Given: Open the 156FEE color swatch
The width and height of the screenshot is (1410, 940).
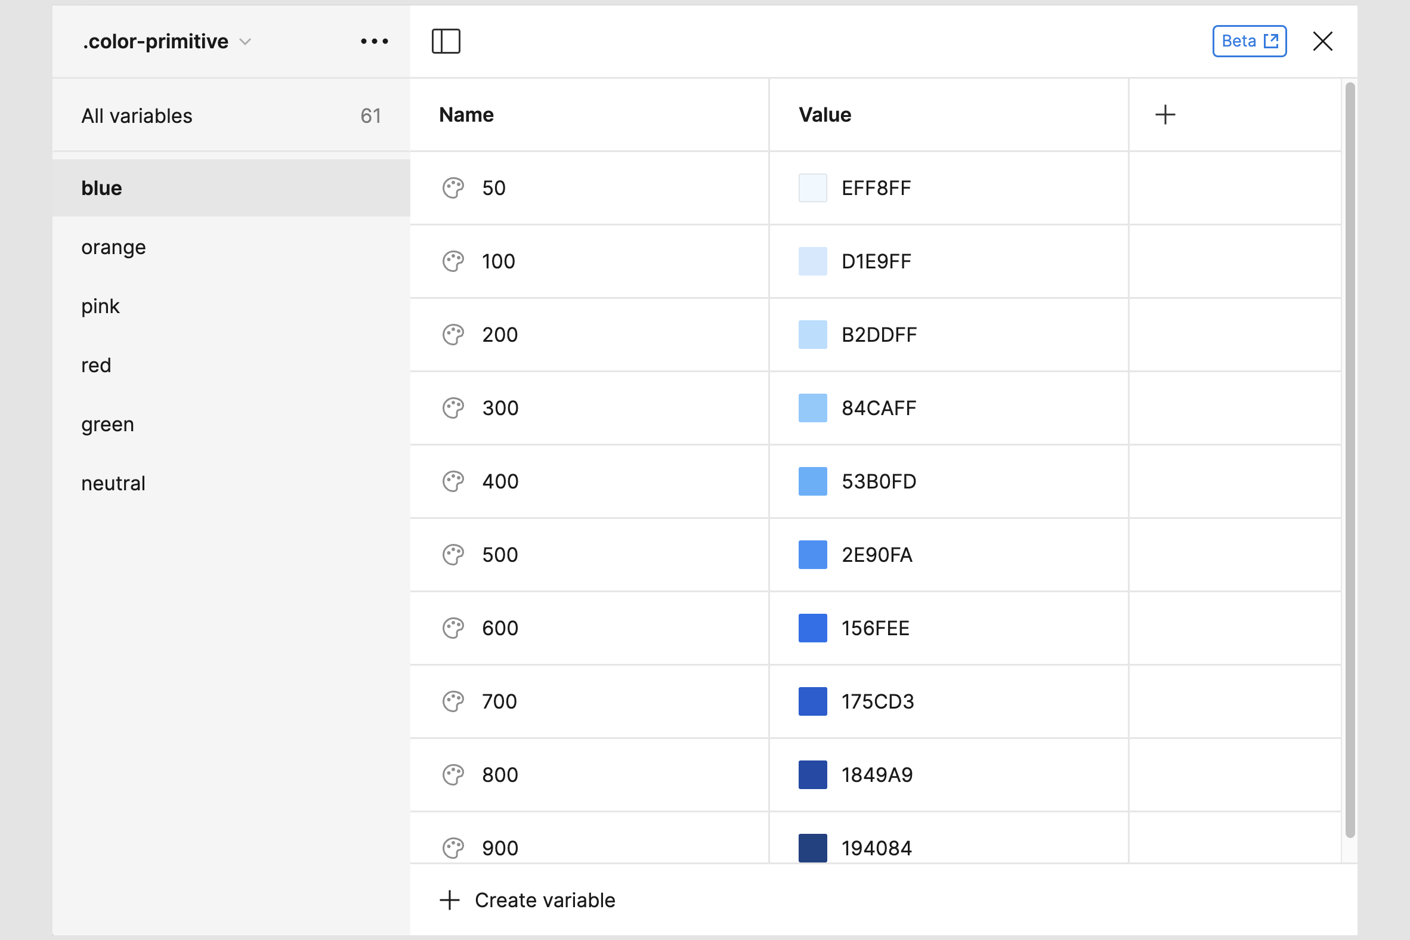Looking at the screenshot, I should pos(812,628).
